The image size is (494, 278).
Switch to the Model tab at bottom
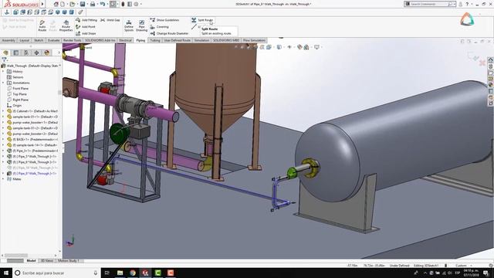pos(31,261)
